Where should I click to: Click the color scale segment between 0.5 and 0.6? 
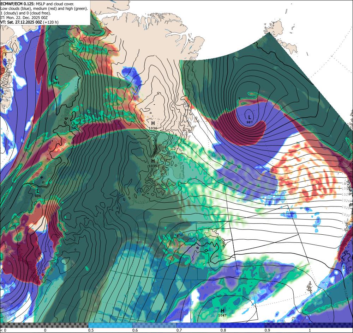pyautogui.click(x=110, y=325)
